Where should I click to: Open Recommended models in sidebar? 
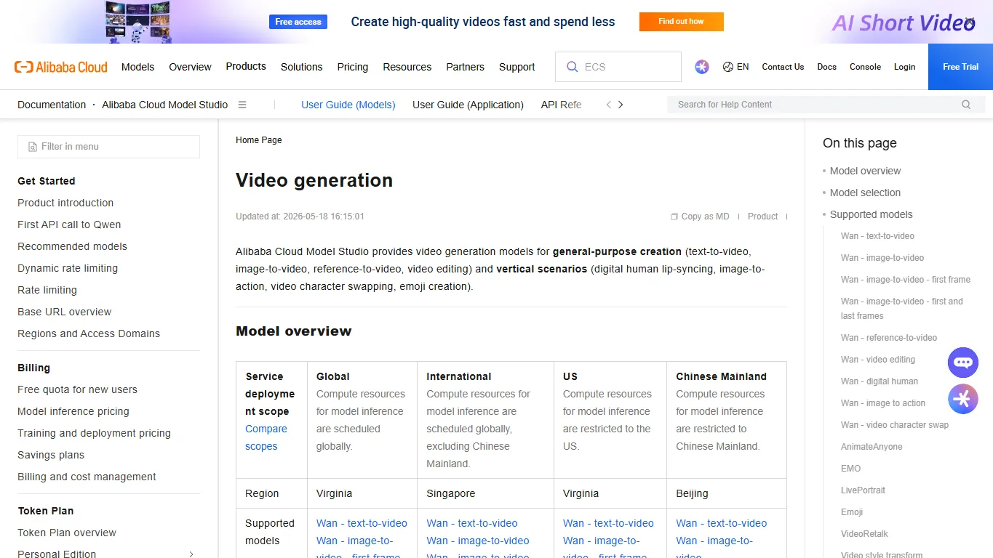click(72, 246)
